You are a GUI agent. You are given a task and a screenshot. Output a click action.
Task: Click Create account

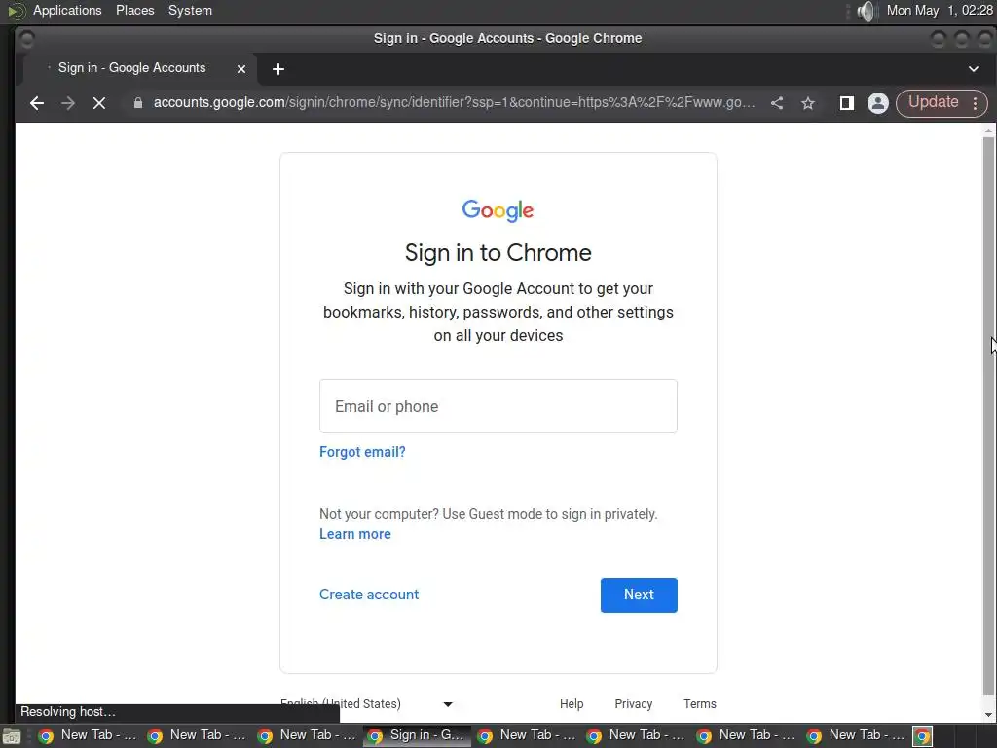point(369,594)
